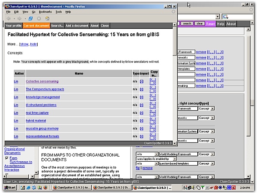This screenshot has height=193, width=257.
Task: Click the Forward arrow in Firefox toolbar
Action: [20, 18]
